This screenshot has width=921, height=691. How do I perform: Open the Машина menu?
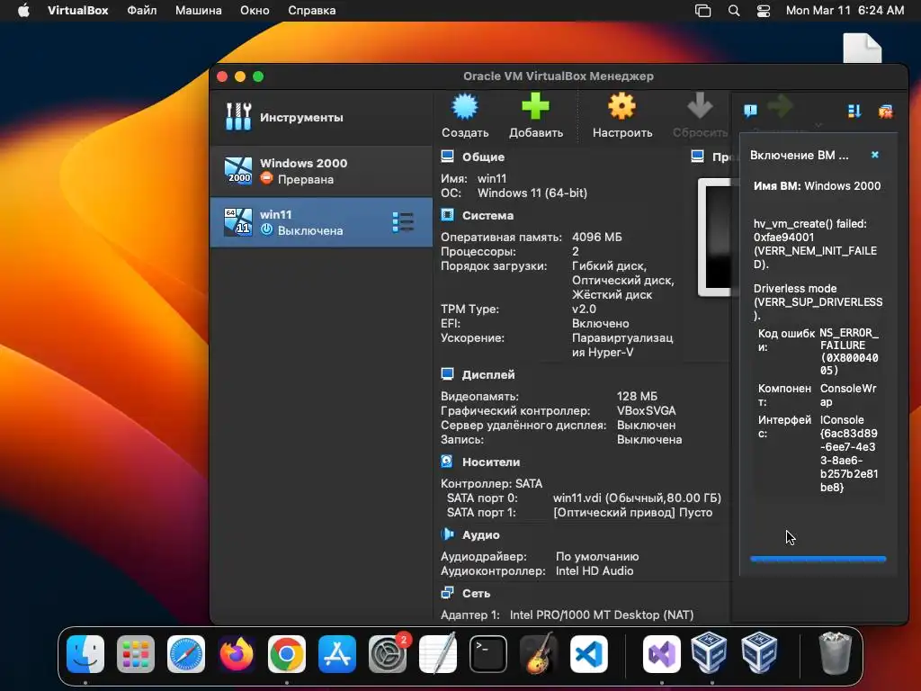point(199,11)
